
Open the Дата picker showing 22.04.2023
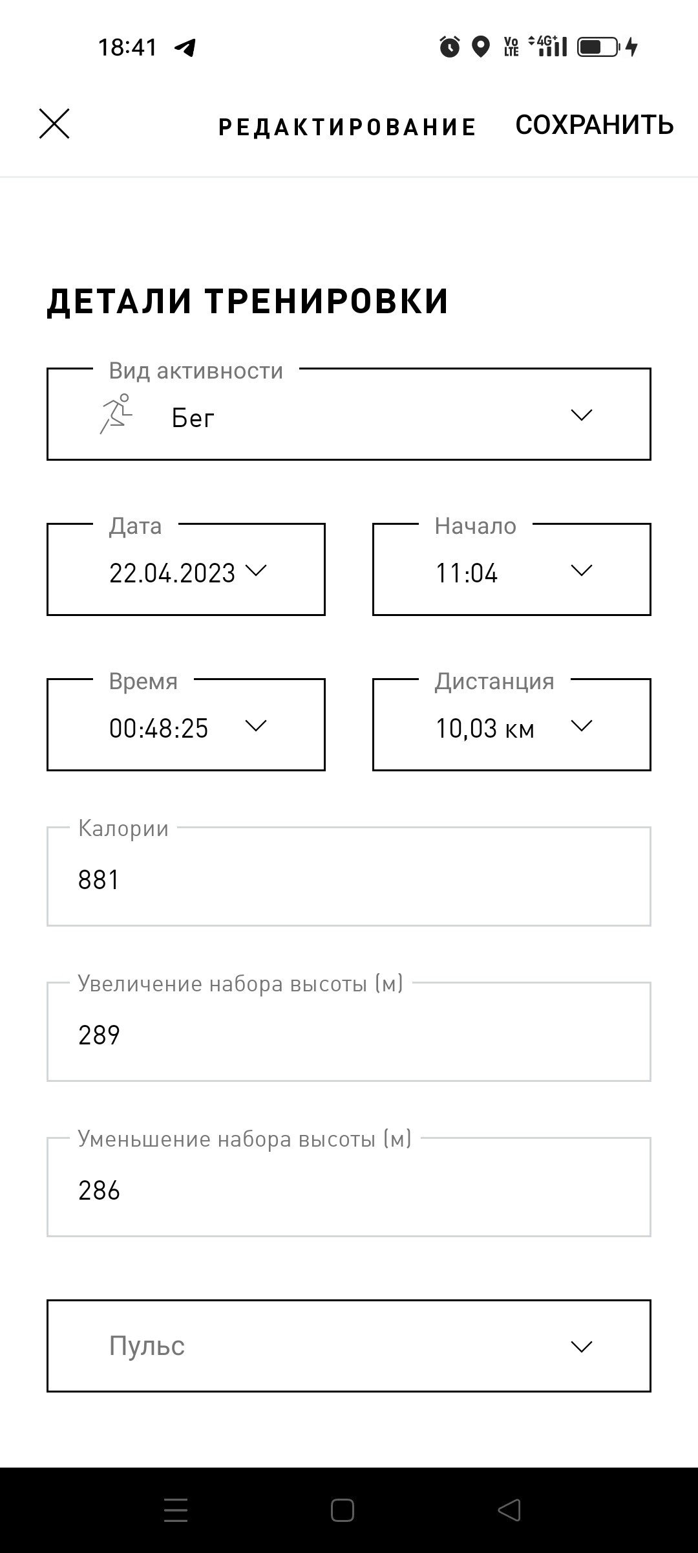point(186,569)
